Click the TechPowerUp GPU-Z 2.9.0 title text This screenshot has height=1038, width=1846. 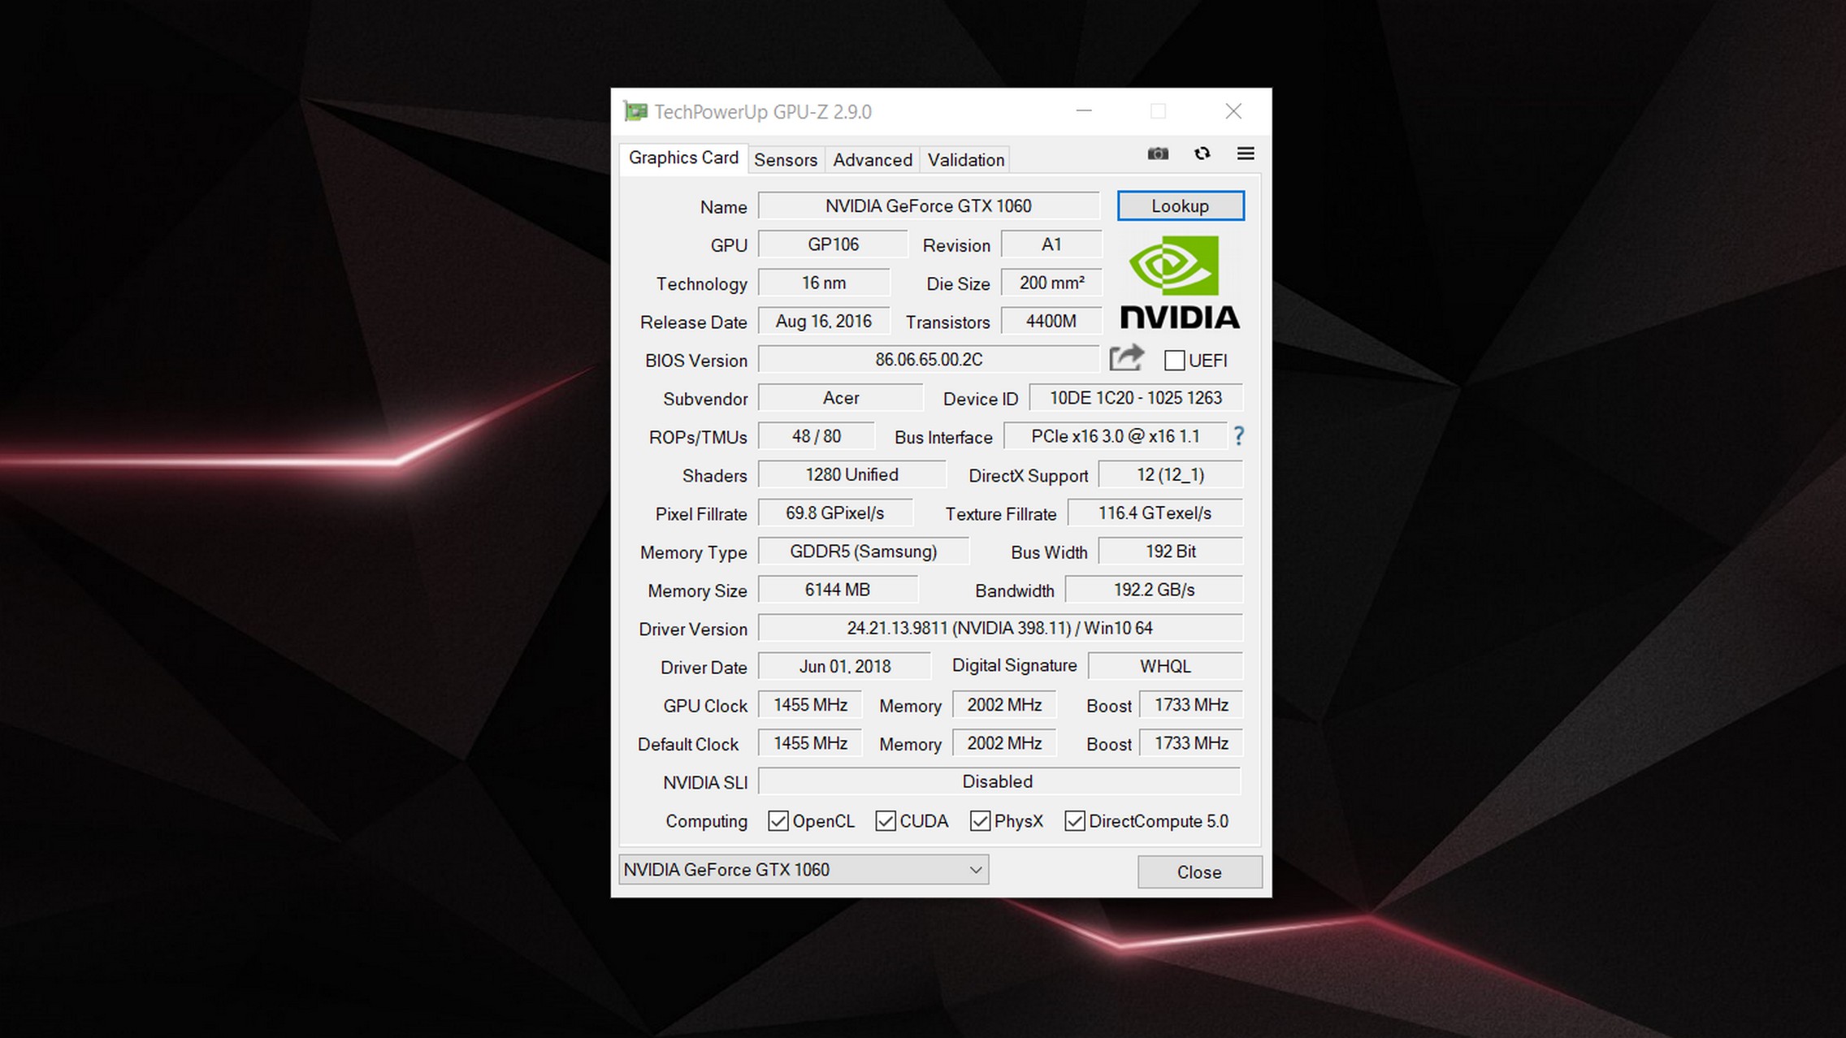(763, 112)
